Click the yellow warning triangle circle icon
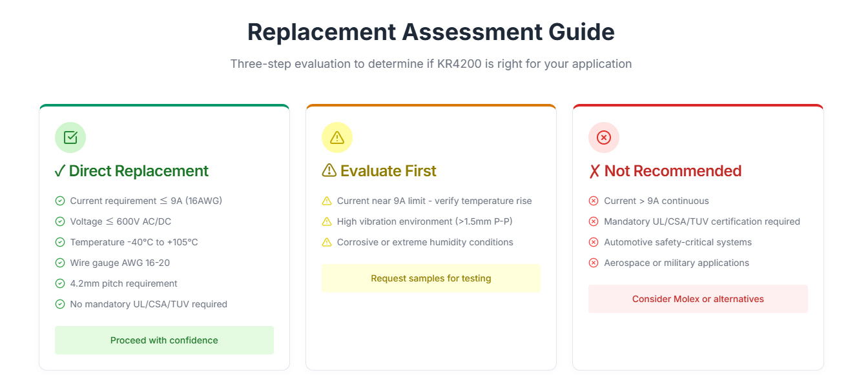 coord(337,138)
